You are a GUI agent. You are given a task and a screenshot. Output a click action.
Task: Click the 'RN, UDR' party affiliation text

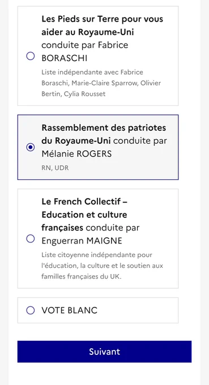click(x=55, y=168)
